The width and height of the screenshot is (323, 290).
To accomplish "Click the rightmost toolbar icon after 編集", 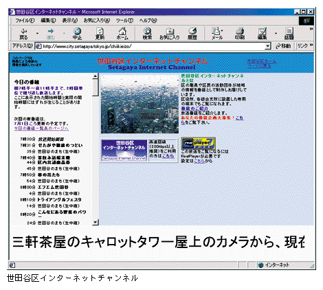I will click(x=289, y=34).
